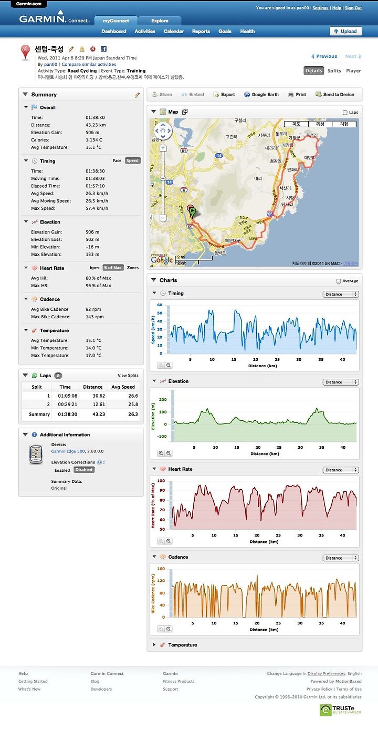Select the Speed toggle in the Timing section
The height and width of the screenshot is (738, 378).
coord(133,161)
